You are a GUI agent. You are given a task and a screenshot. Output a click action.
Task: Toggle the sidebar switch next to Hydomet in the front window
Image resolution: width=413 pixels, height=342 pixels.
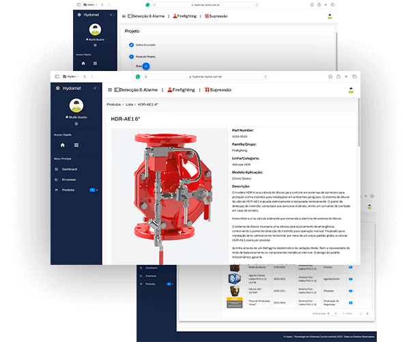(96, 88)
